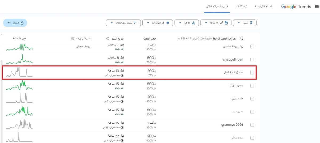Viewport: 320px width, 143px height.
Task: Open sparkline chart for محمود عزت
Action: [x=19, y=85]
